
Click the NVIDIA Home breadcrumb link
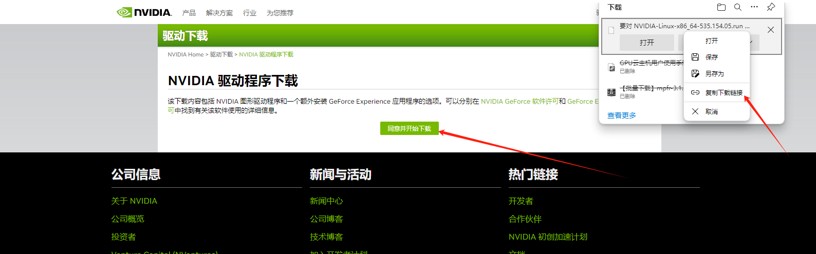[x=186, y=54]
